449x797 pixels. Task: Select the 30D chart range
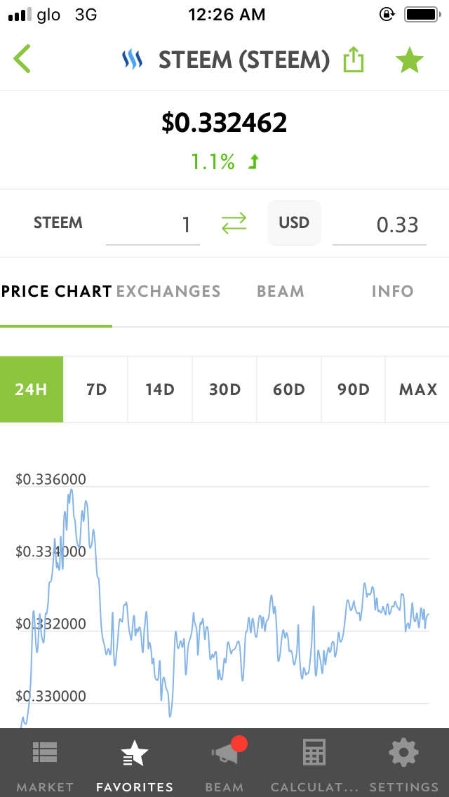pos(224,389)
